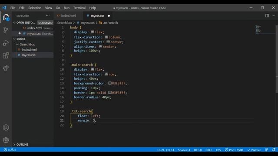The width and height of the screenshot is (278, 156).
Task: Open the Explorer activity bar icon
Action: (x=6, y=17)
